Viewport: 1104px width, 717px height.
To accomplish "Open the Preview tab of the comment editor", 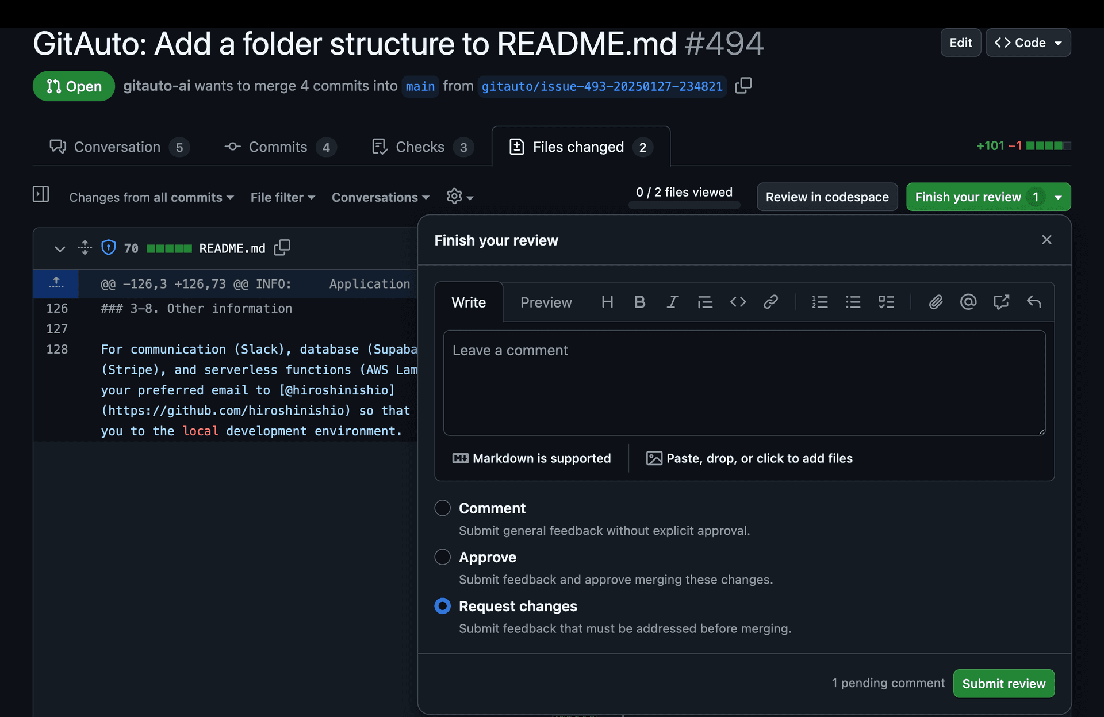I will [546, 302].
